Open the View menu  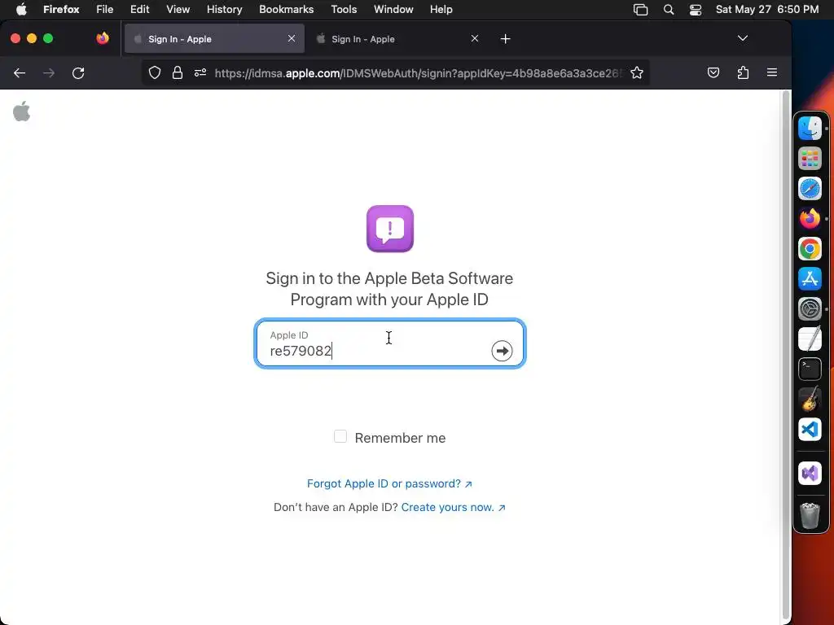(178, 10)
